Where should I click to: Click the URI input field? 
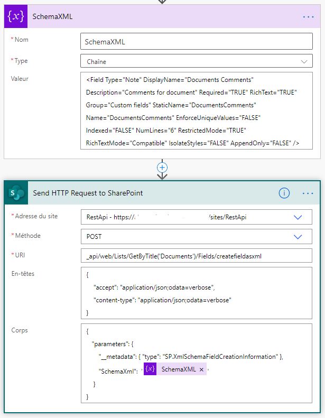pyautogui.click(x=197, y=256)
